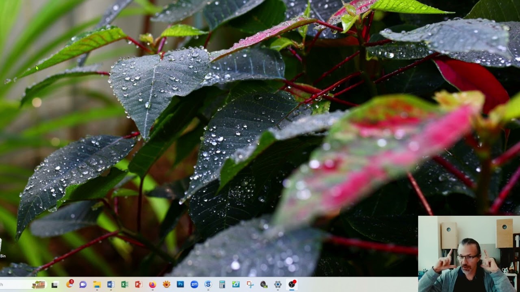This screenshot has height=292, width=520.
Task: Click the taskbar search box
Action: click(x=23, y=285)
